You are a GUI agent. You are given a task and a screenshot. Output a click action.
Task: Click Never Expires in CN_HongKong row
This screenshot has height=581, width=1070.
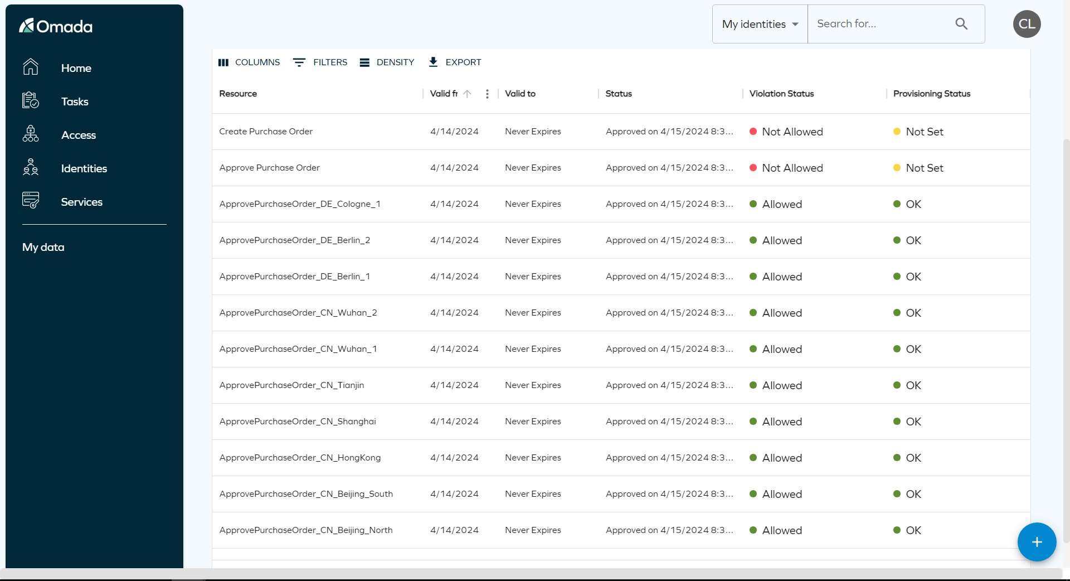(x=533, y=458)
